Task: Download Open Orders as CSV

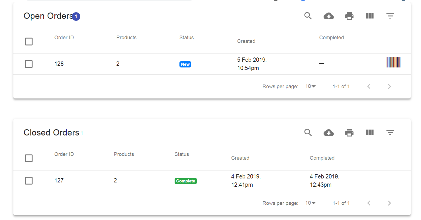Action: tap(329, 16)
